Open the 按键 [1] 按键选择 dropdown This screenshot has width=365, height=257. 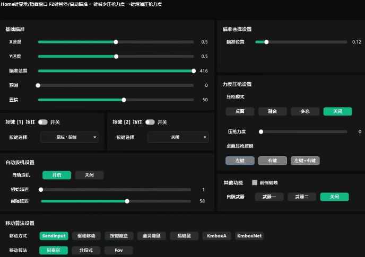coord(69,137)
